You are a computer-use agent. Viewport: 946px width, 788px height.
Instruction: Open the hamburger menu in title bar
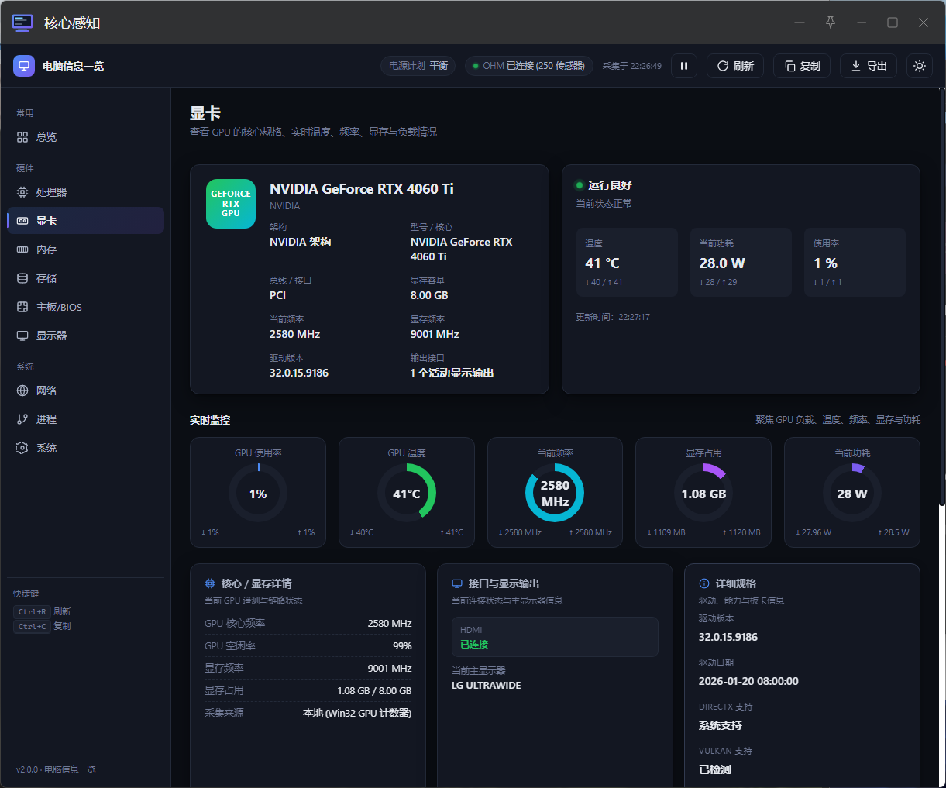pos(800,22)
